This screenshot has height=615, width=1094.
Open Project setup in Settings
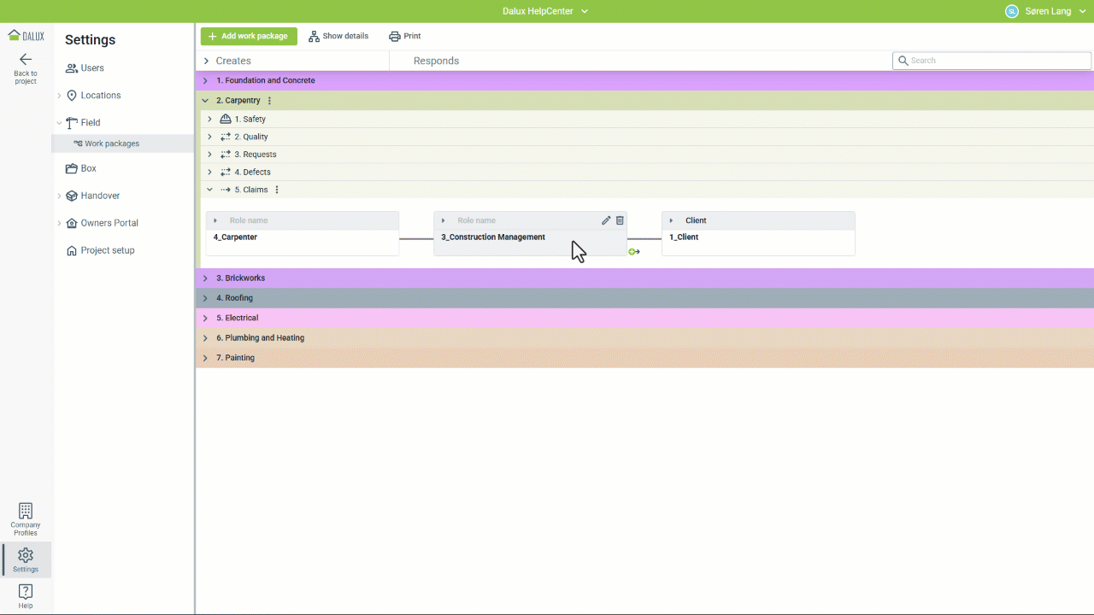[107, 250]
